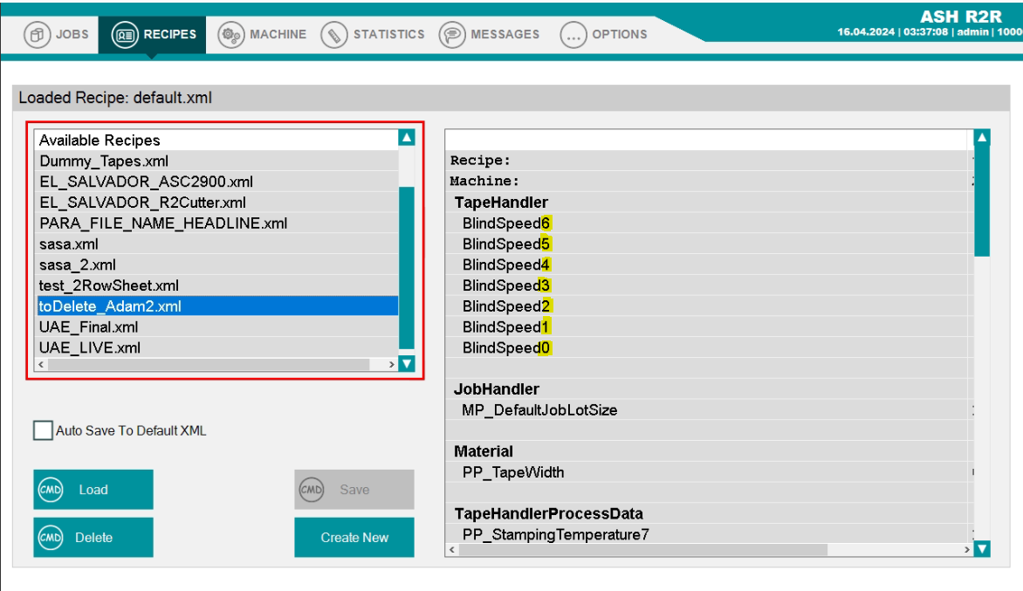Click the down arrow on the parameter panel scrollbar
This screenshot has width=1023, height=591.
coord(981,549)
